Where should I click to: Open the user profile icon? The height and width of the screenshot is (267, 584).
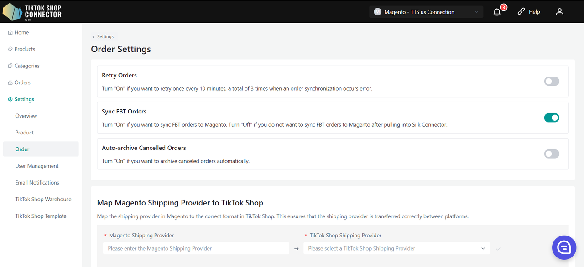(x=559, y=12)
